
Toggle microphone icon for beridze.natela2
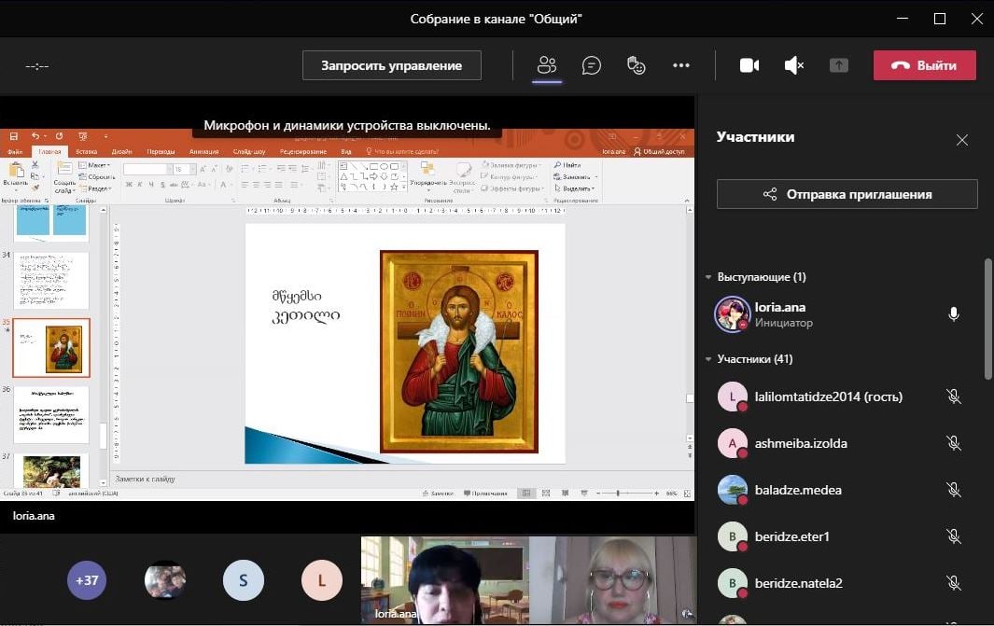pos(954,582)
